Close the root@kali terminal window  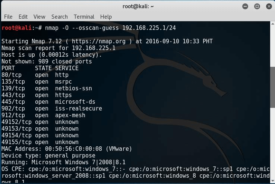point(268,6)
